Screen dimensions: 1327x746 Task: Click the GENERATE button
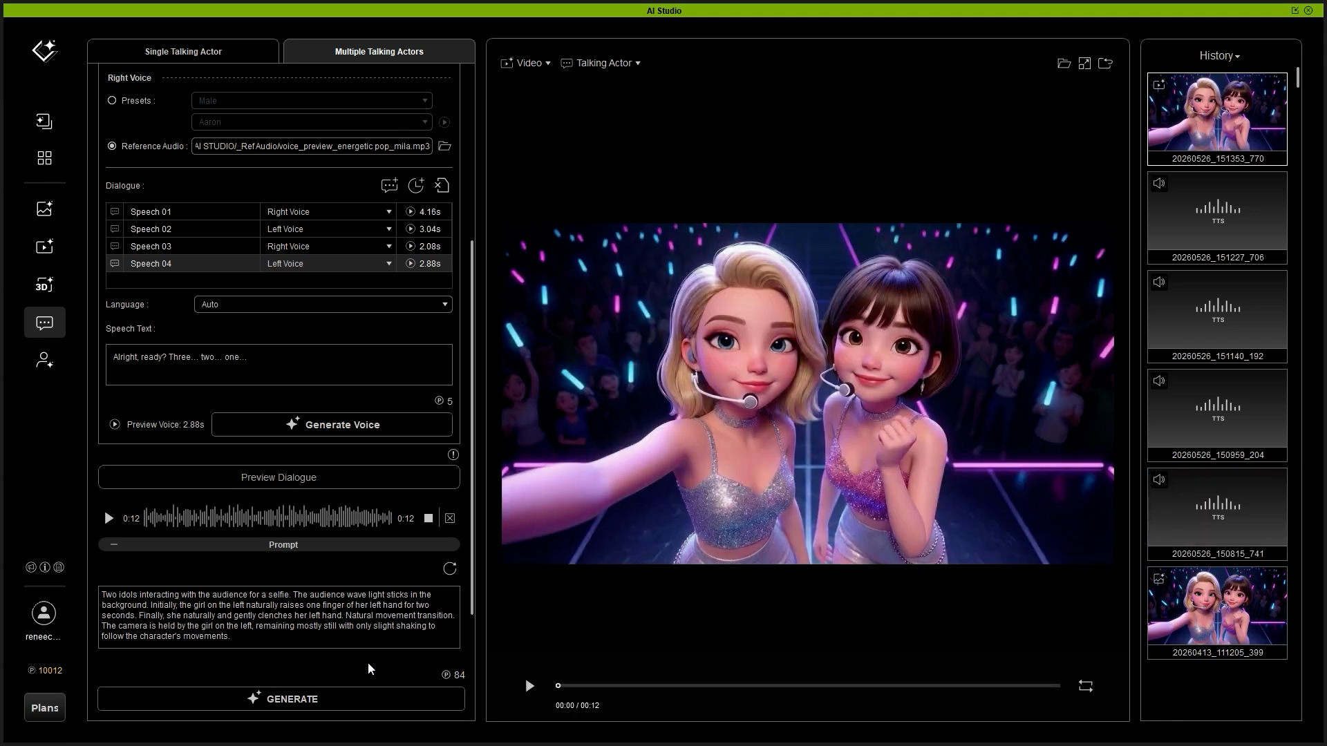click(281, 699)
